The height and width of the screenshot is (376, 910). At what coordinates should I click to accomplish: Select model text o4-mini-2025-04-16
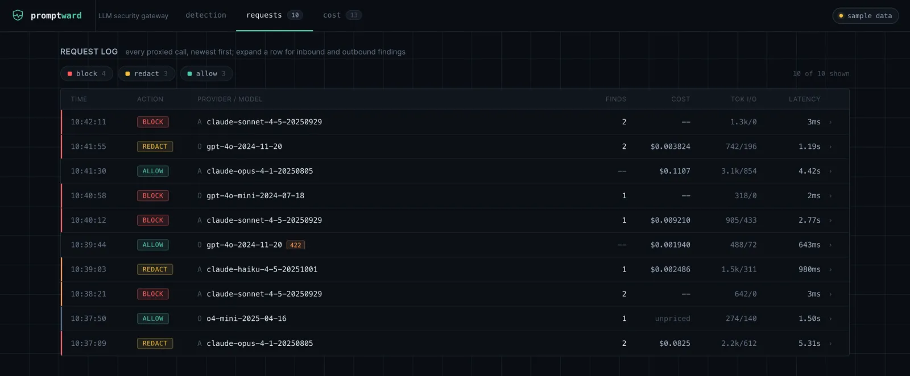click(246, 319)
